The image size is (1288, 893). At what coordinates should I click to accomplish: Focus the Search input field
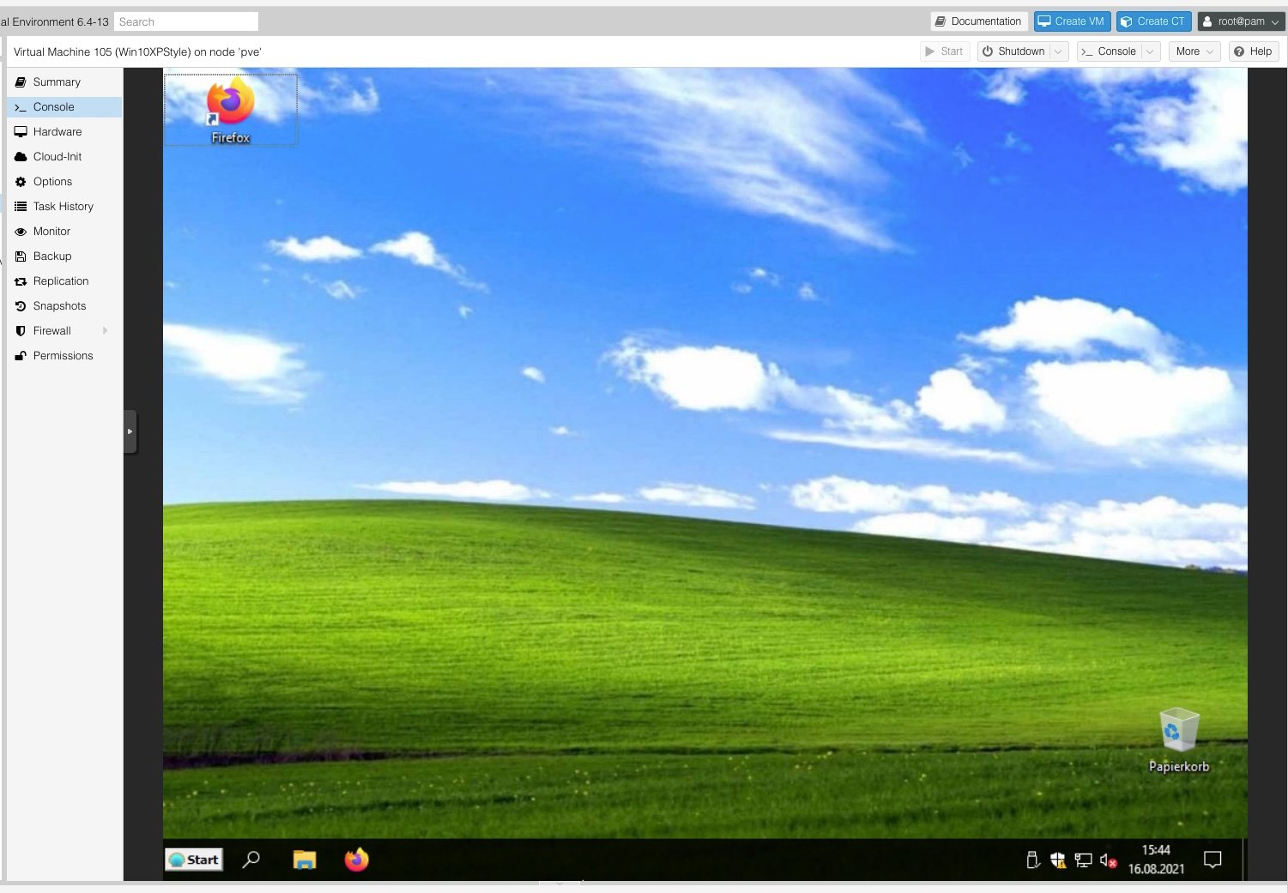(x=186, y=21)
